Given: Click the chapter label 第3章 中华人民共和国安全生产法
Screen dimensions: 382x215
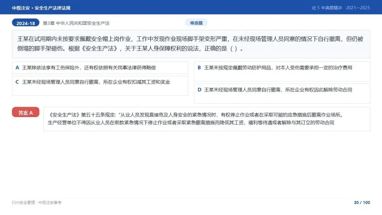Looking at the screenshot, I should [76, 23].
